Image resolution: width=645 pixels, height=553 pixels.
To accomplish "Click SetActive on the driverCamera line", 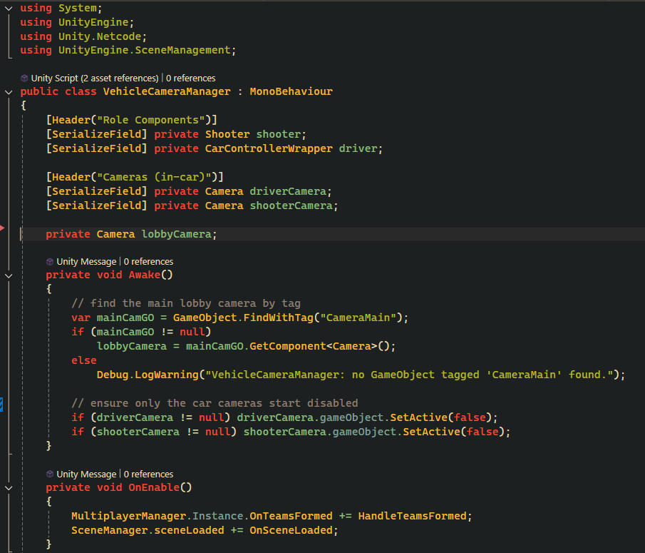I will pyautogui.click(x=418, y=417).
